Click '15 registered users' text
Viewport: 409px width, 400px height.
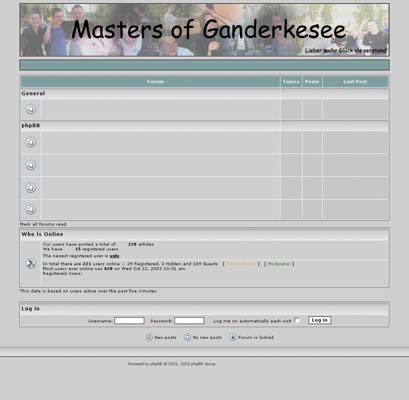click(97, 249)
